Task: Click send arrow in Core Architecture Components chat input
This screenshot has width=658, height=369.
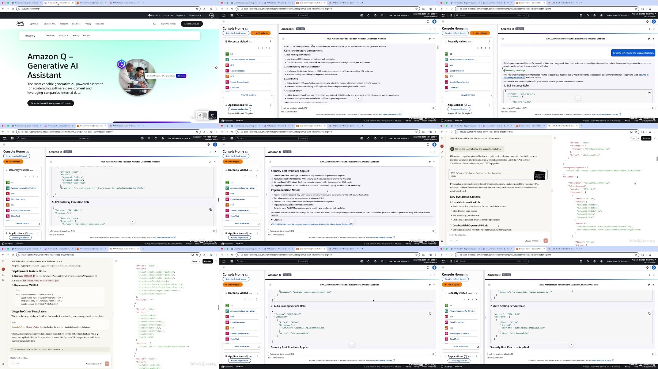Action: [434, 108]
